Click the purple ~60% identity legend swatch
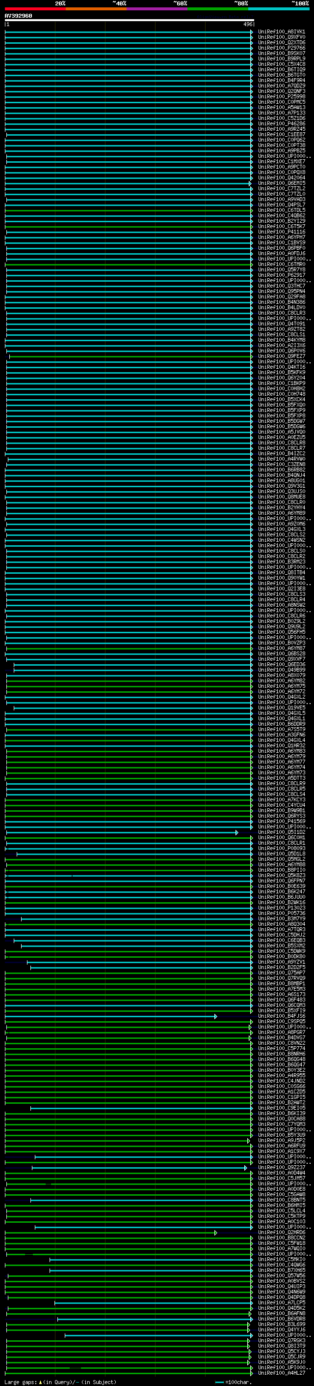The width and height of the screenshot is (314, 1386). 157,9
